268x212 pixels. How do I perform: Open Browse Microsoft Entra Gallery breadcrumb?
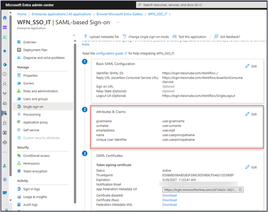(x=119, y=14)
